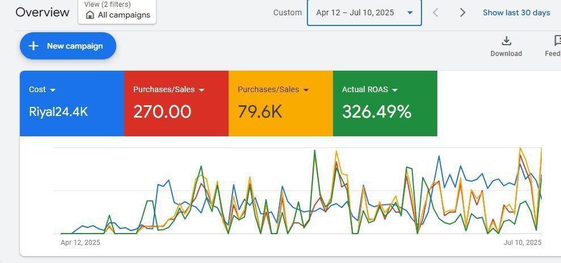Click the campaigns icon beside All campaigns
561x263 pixels.
[90, 15]
